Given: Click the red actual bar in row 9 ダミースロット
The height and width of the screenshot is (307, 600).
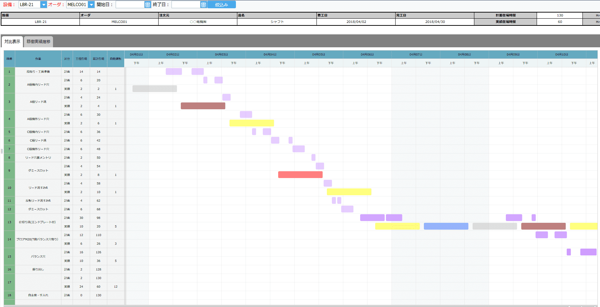Looking at the screenshot, I should [300, 174].
